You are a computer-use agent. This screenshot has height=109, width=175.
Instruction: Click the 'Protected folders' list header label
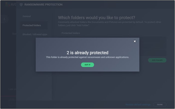point(71,33)
